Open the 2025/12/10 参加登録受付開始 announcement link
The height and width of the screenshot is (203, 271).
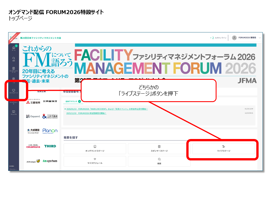[86, 113]
